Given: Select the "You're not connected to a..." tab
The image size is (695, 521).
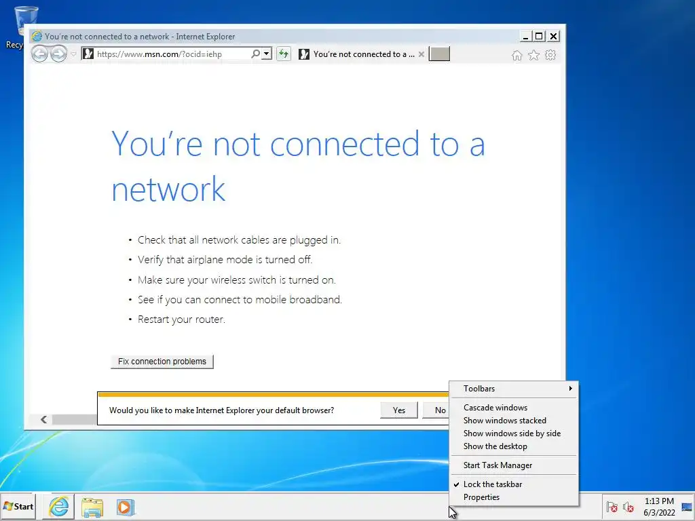Looking at the screenshot, I should [x=361, y=54].
